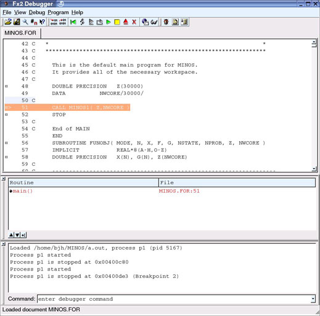Open settings with the wrench icon
This screenshot has width=320, height=316.
coord(25,22)
